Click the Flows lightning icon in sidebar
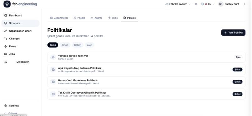This screenshot has height=116, width=252. click(6, 46)
